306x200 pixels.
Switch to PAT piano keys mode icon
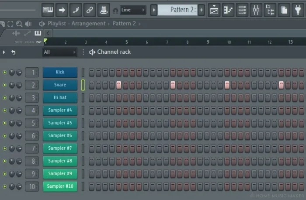pos(38,33)
